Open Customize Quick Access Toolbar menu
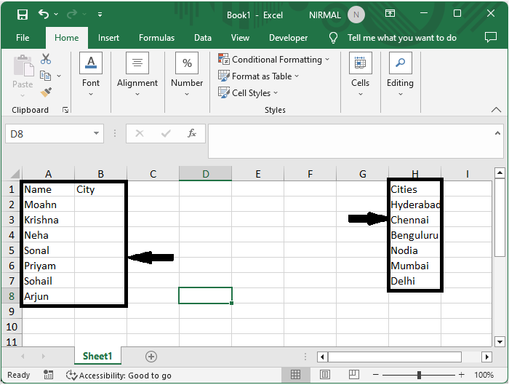 tap(100, 15)
